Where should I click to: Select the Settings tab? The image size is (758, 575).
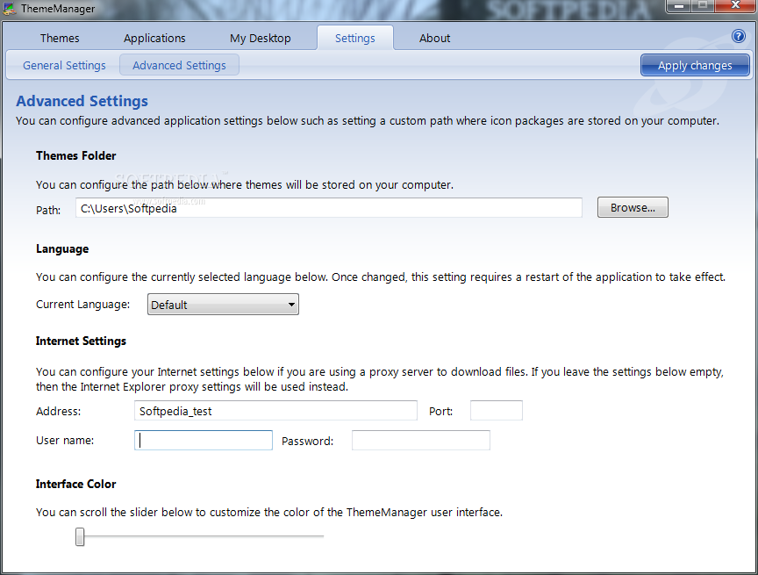click(354, 39)
